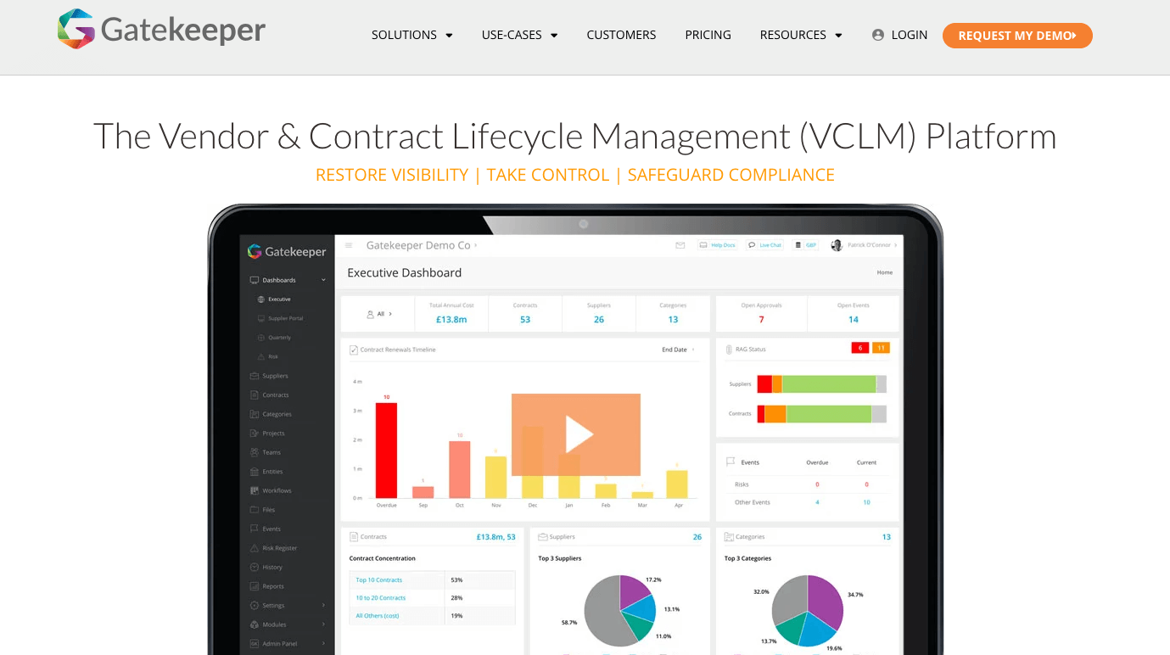Open Live Chat in the dashboard header

pos(765,245)
